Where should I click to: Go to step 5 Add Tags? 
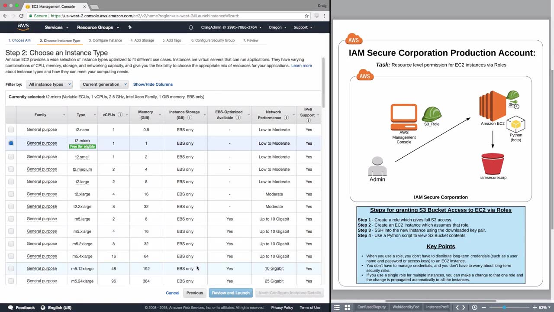point(172,40)
